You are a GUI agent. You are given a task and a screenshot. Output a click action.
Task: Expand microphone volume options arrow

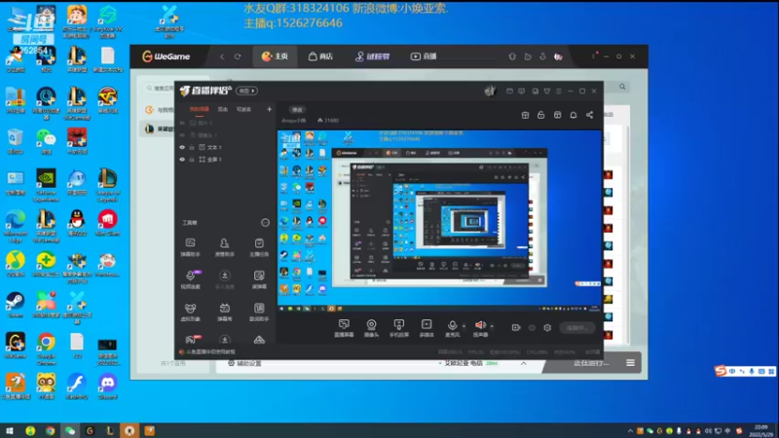coord(464,326)
